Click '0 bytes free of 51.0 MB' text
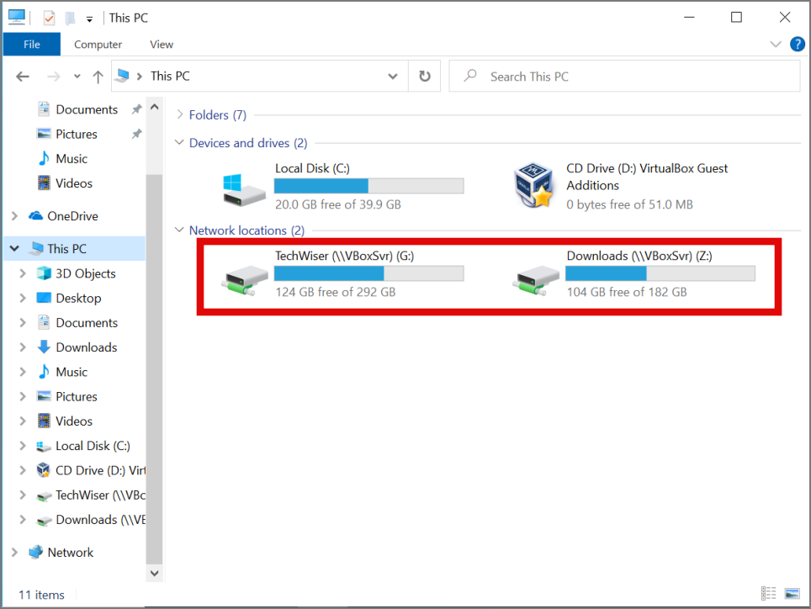 (629, 204)
